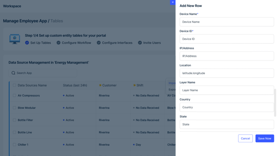Click the Shift column tag icon
This screenshot has width=278, height=156.
coord(135,85)
